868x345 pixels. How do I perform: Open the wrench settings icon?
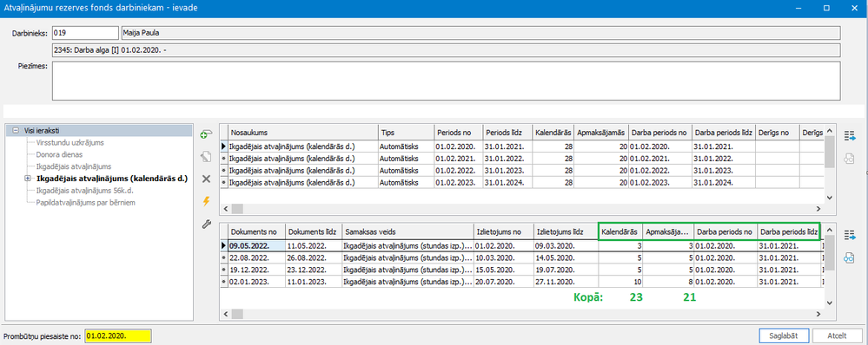[x=206, y=224]
